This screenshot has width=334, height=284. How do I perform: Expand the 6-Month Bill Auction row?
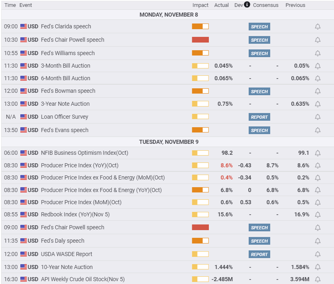click(x=65, y=78)
